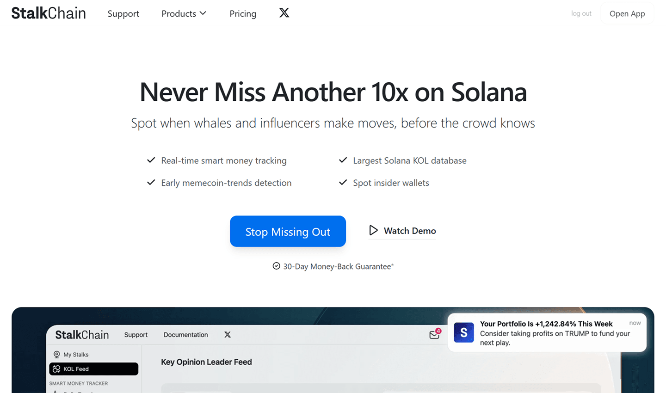Viewport: 666px width, 393px height.
Task: Click the checkmark badge icon beside Money-Back Guarantee
Action: [x=276, y=266]
